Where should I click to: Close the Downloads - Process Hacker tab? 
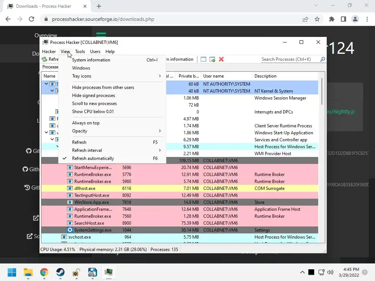pyautogui.click(x=85, y=6)
